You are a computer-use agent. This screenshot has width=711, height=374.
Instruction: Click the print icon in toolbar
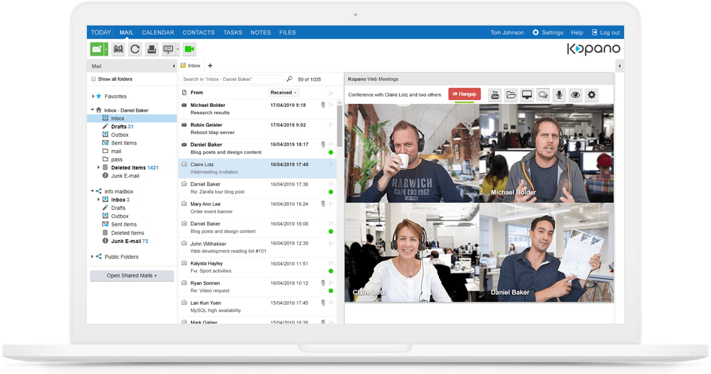[152, 49]
